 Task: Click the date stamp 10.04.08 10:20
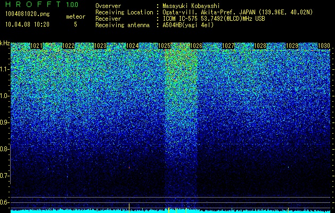point(27,24)
